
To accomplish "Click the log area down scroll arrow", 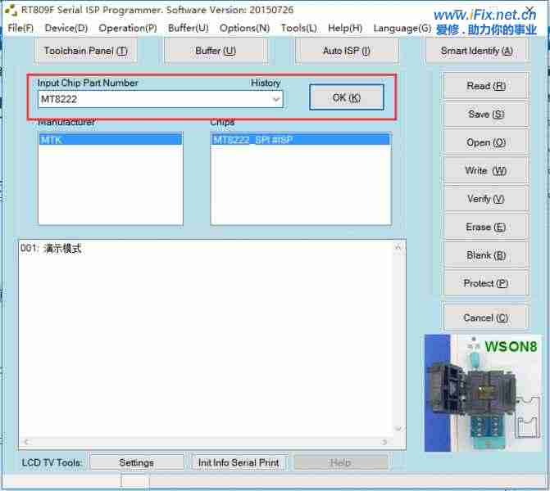I will pos(399,429).
